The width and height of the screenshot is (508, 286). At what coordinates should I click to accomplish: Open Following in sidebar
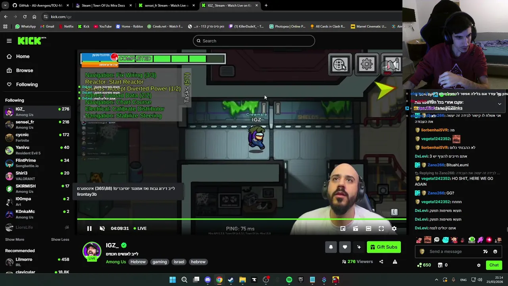coord(27,84)
